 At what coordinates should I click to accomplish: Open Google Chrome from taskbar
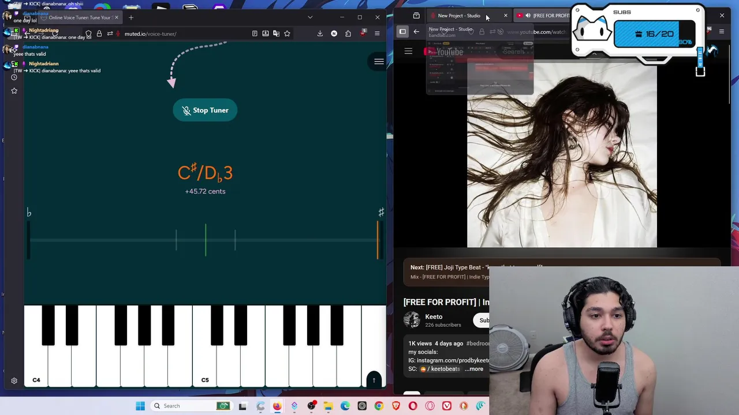click(x=379, y=406)
